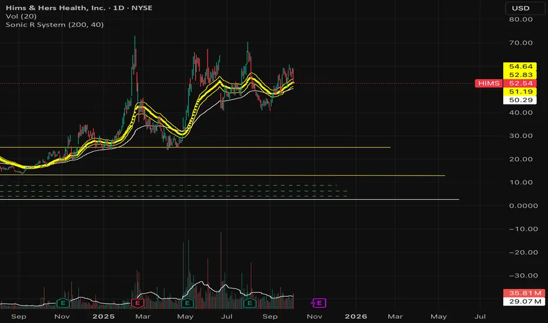Select the Vol (20) indicator legend

21,16
